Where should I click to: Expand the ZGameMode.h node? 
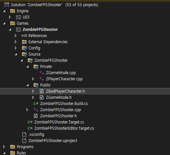click(33, 97)
